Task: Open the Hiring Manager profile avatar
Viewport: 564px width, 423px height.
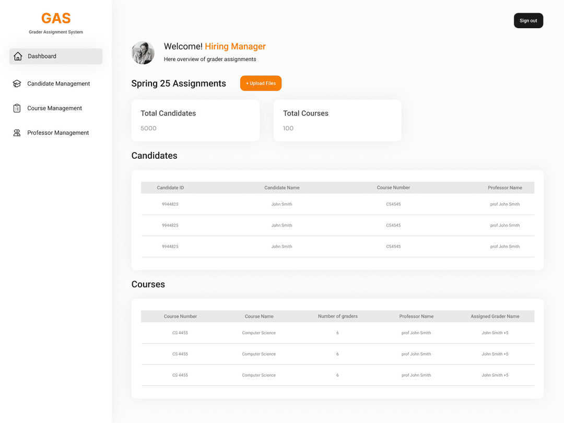Action: [143, 53]
